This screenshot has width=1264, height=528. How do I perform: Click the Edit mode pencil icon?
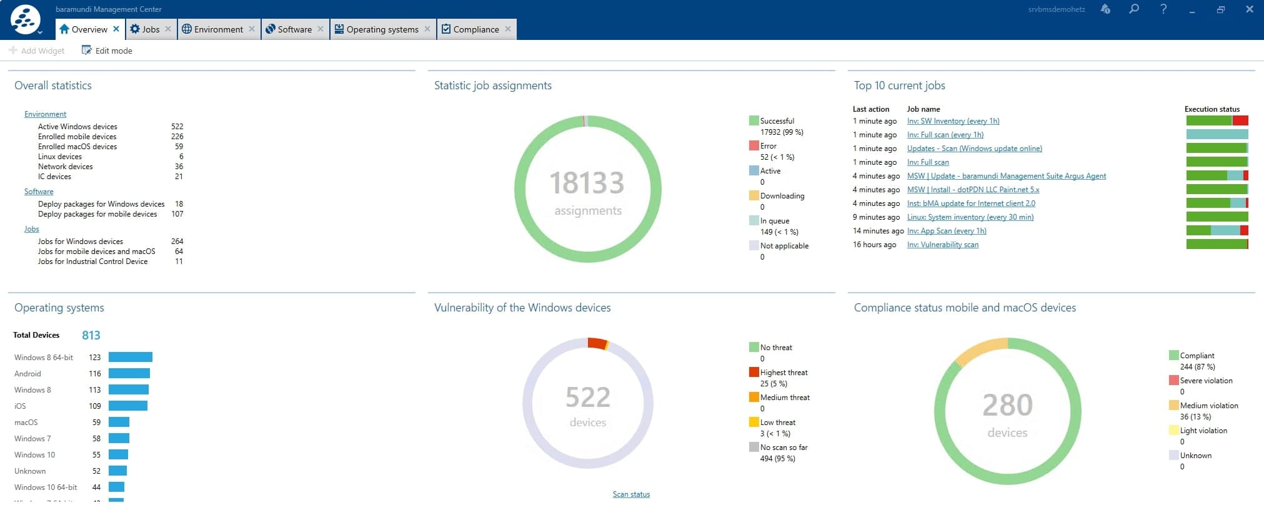click(x=86, y=50)
